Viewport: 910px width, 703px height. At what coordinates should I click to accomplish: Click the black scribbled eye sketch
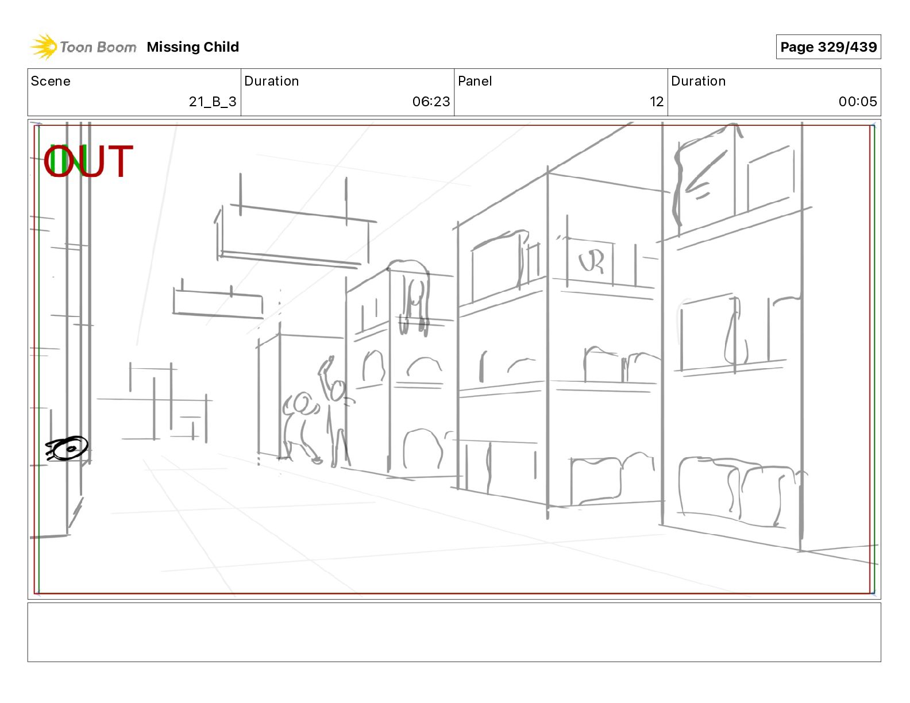coord(67,448)
